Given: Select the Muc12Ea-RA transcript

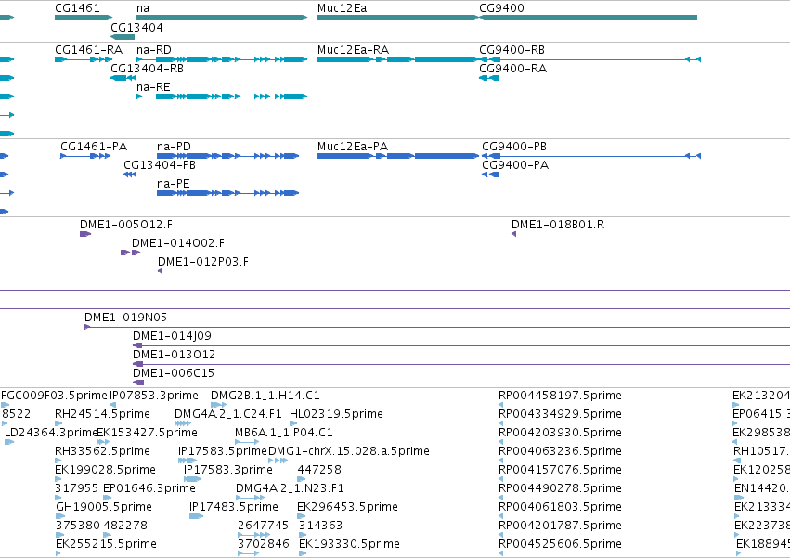Looking at the screenshot, I should (398, 59).
